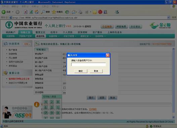This screenshot has height=128, width=177.
Task: Open the Edit icon dropdown arrow
Action: point(91,12)
